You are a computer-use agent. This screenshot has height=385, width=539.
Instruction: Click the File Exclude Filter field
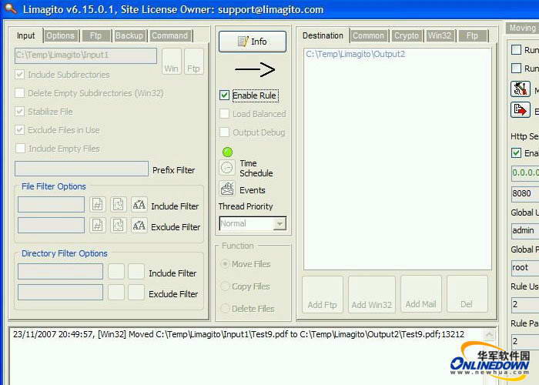tap(51, 226)
